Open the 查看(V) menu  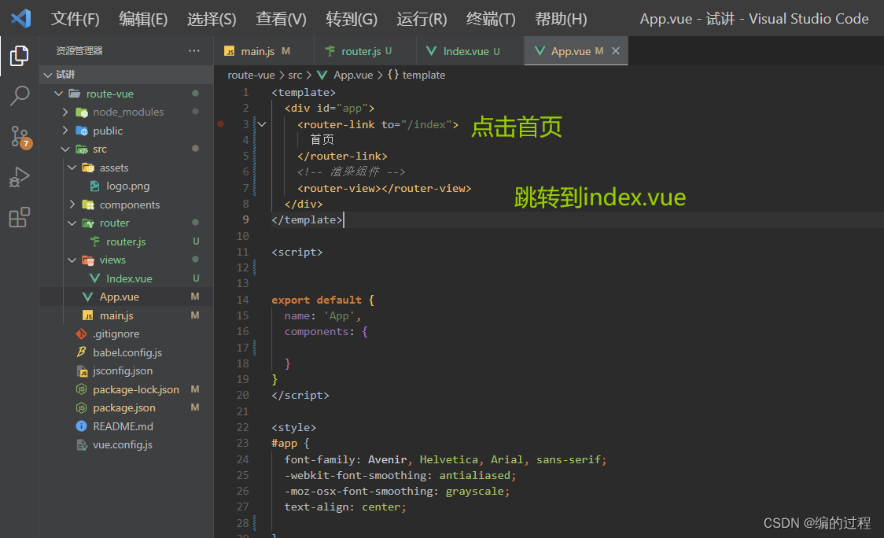(x=281, y=19)
